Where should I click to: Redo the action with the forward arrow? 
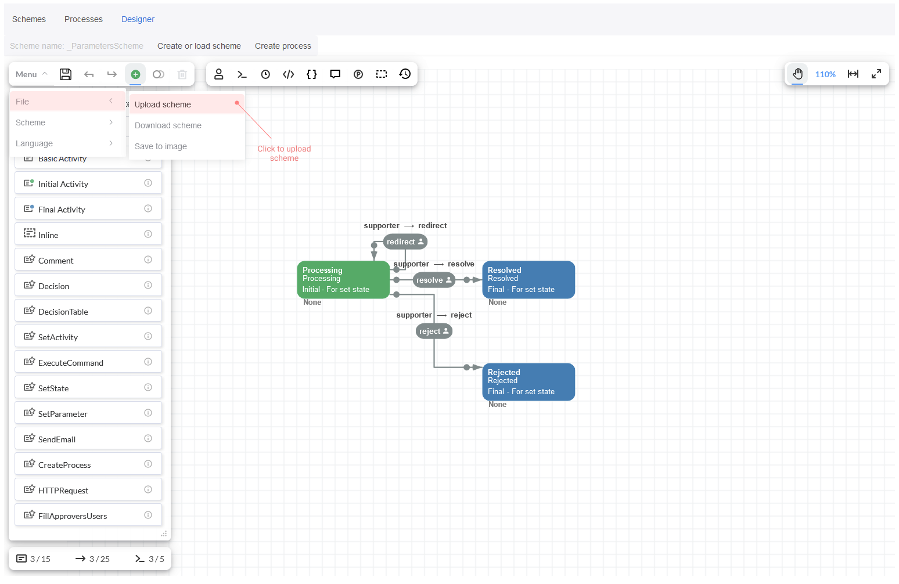pyautogui.click(x=112, y=74)
